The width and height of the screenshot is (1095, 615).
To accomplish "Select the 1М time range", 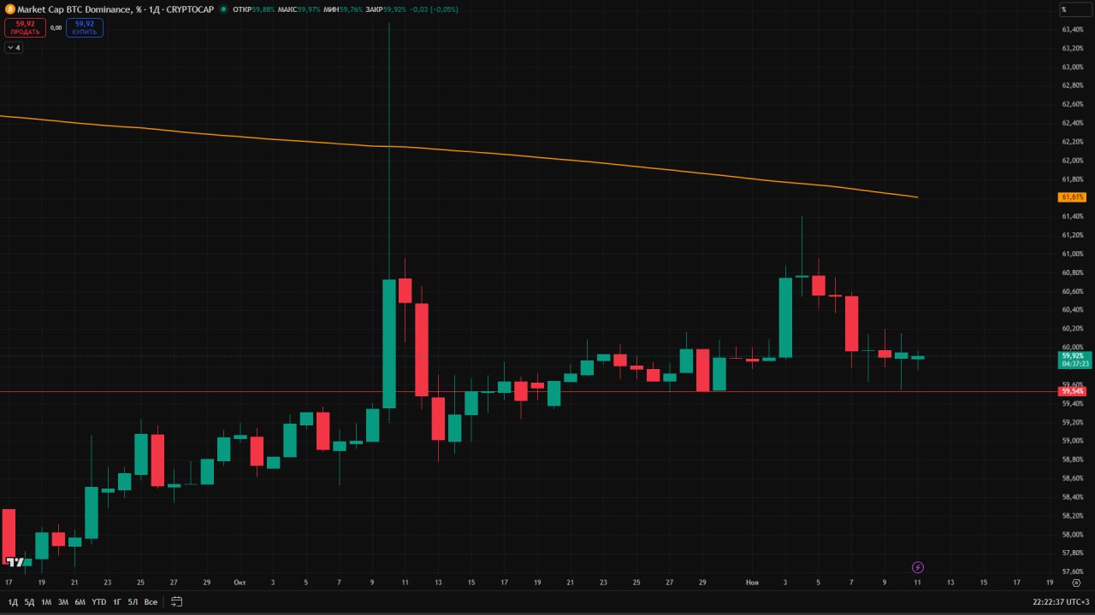I will coord(46,602).
